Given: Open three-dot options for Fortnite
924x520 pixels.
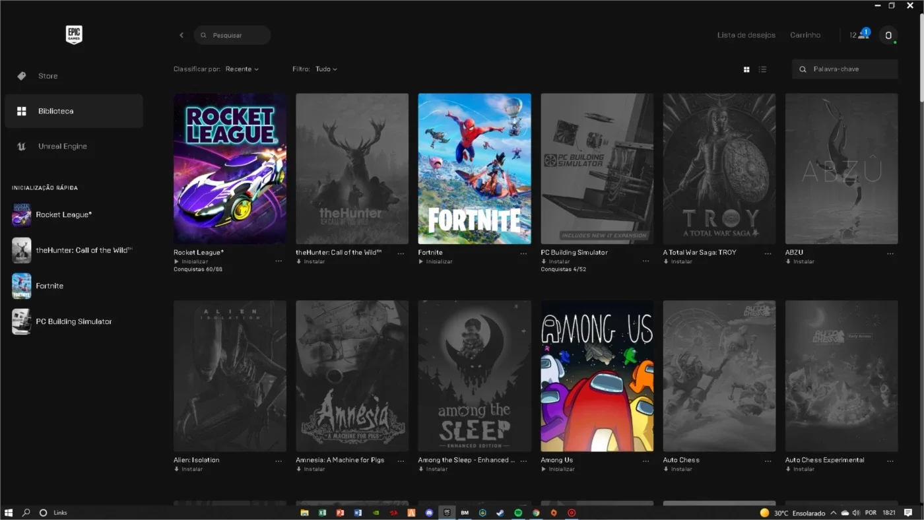Looking at the screenshot, I should [x=523, y=253].
